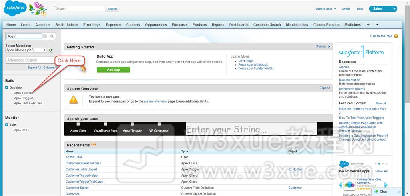Open the Sales app switcher dropdown

(383, 9)
